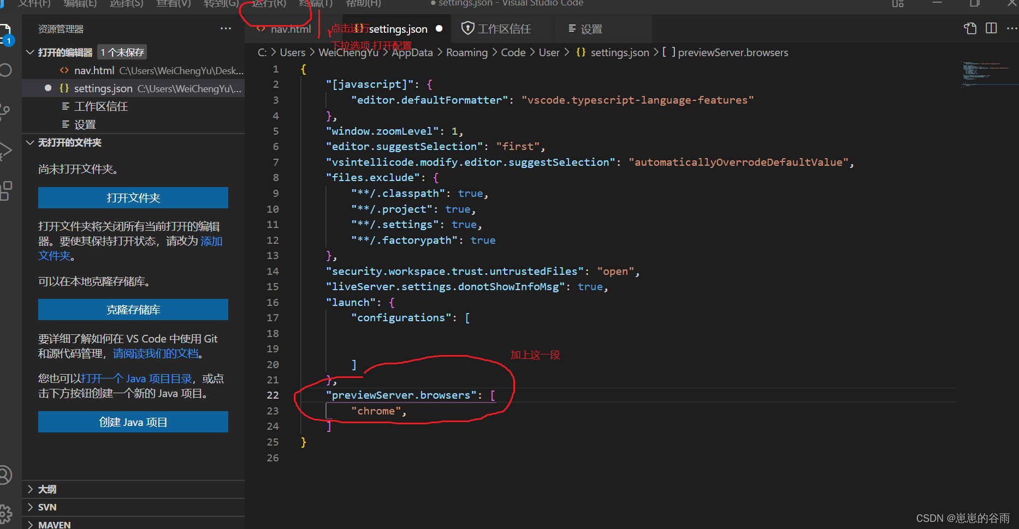
Task: Open Manage gear in activity bar
Action: pos(4,514)
